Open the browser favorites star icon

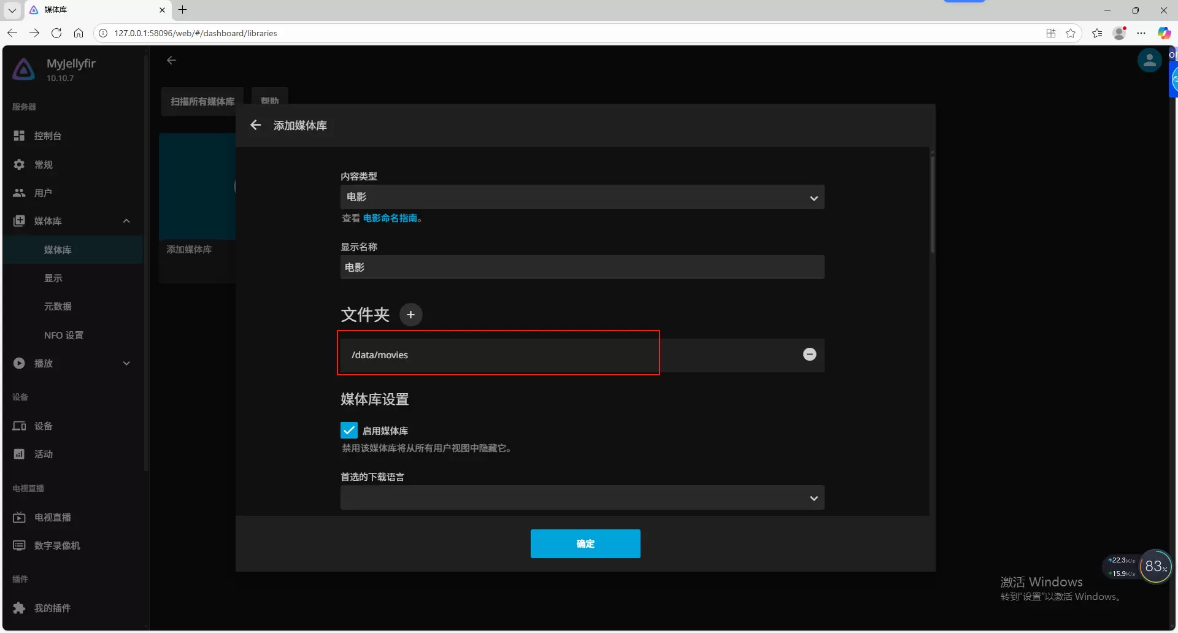1071,33
